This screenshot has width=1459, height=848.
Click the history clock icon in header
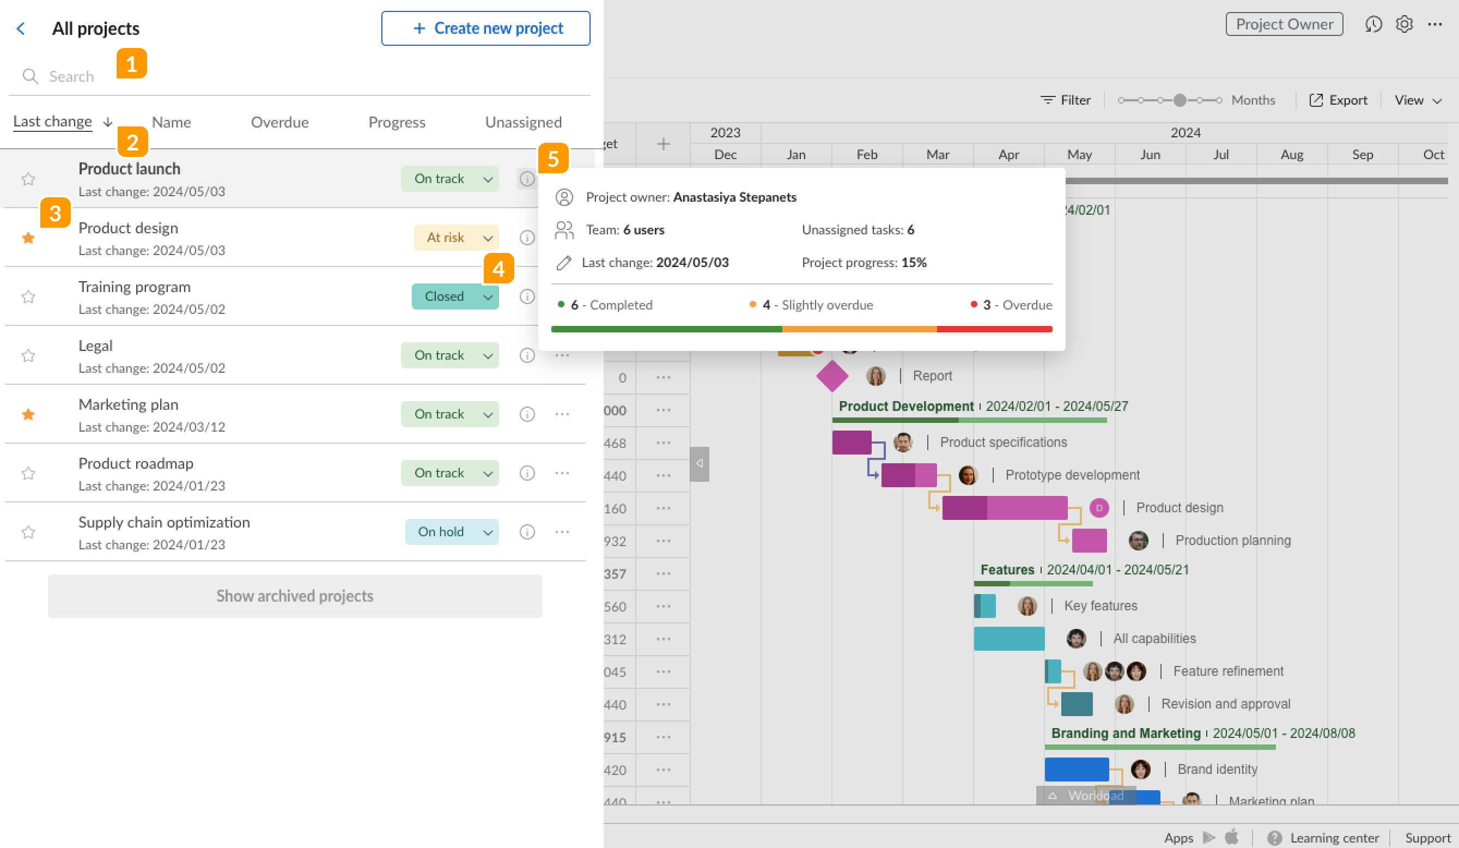coord(1373,25)
